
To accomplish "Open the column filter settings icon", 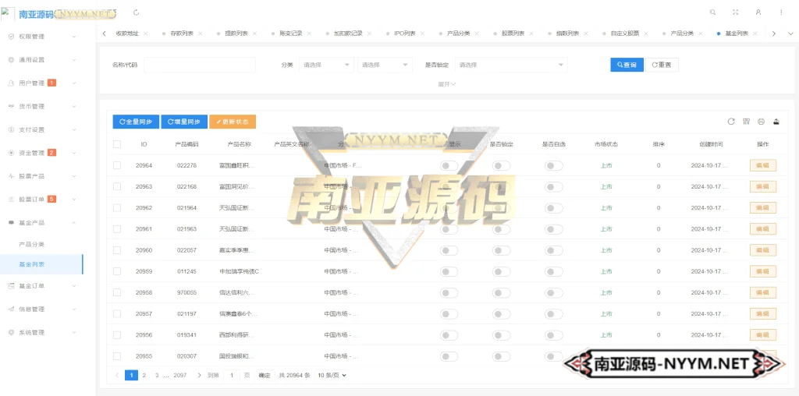I will pos(746,122).
